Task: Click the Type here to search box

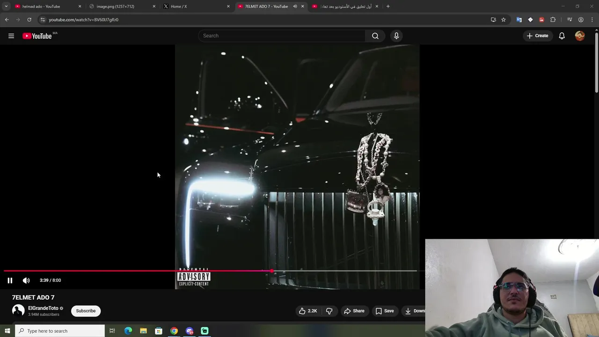Action: pyautogui.click(x=60, y=331)
